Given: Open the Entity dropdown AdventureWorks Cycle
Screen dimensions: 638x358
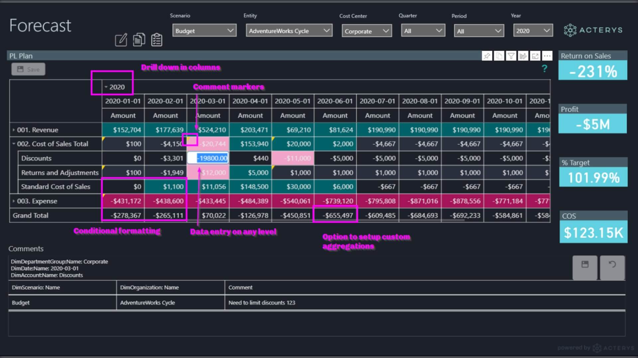Looking at the screenshot, I should (289, 31).
